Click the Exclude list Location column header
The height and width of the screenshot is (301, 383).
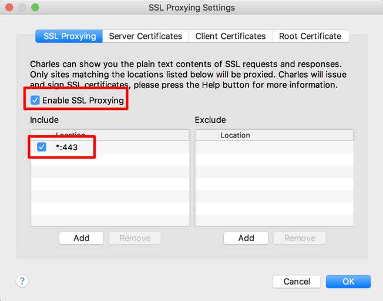tap(285, 135)
